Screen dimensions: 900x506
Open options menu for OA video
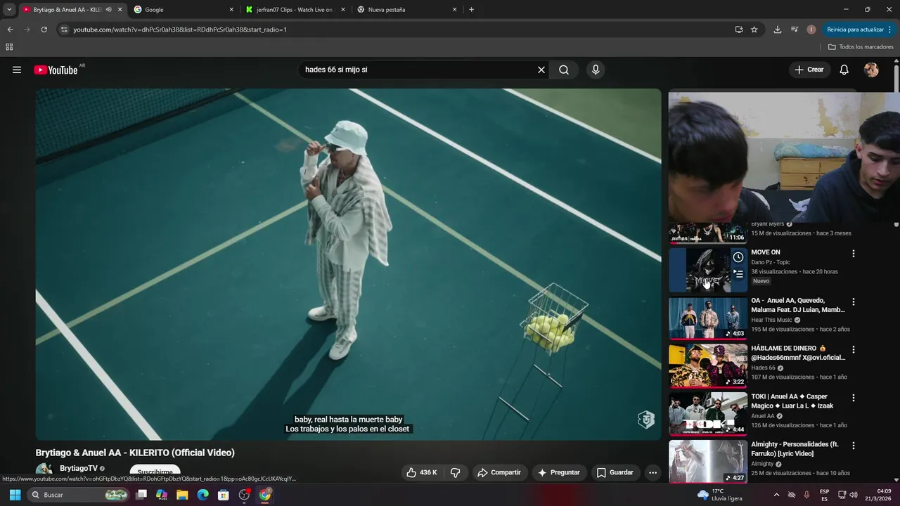point(854,301)
